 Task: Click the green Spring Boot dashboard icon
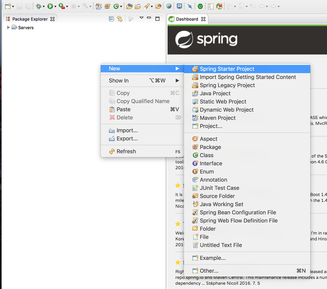coord(200,6)
